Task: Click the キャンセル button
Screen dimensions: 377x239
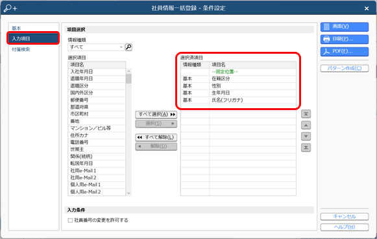Action: pyautogui.click(x=345, y=216)
